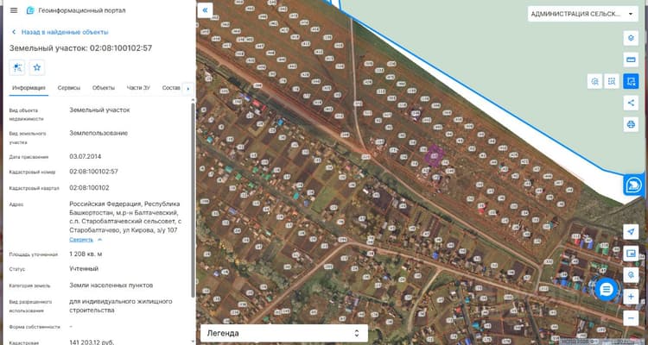Go back via Назад в найденные объекты
Image resolution: width=648 pixels, height=345 pixels.
(x=60, y=32)
